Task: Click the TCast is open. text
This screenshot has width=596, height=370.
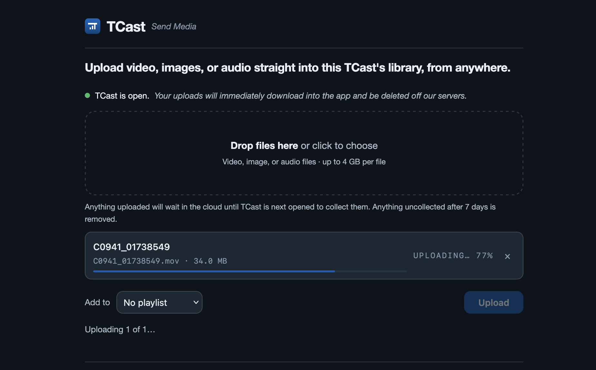Action: pos(122,96)
